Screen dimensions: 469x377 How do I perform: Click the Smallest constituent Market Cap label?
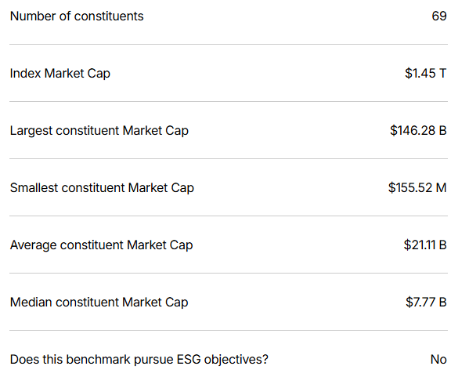102,188
